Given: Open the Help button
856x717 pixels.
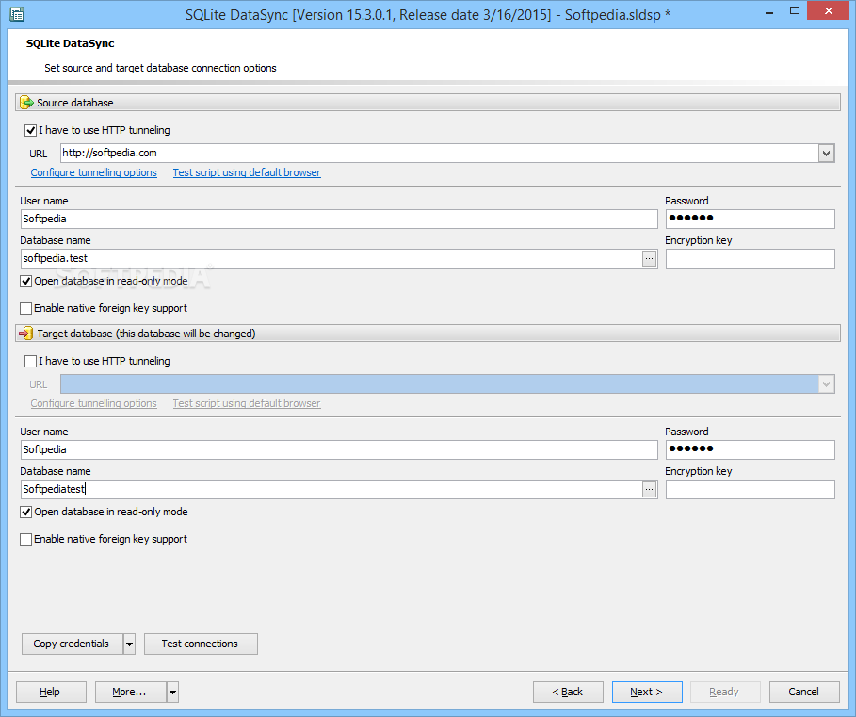Looking at the screenshot, I should [51, 693].
